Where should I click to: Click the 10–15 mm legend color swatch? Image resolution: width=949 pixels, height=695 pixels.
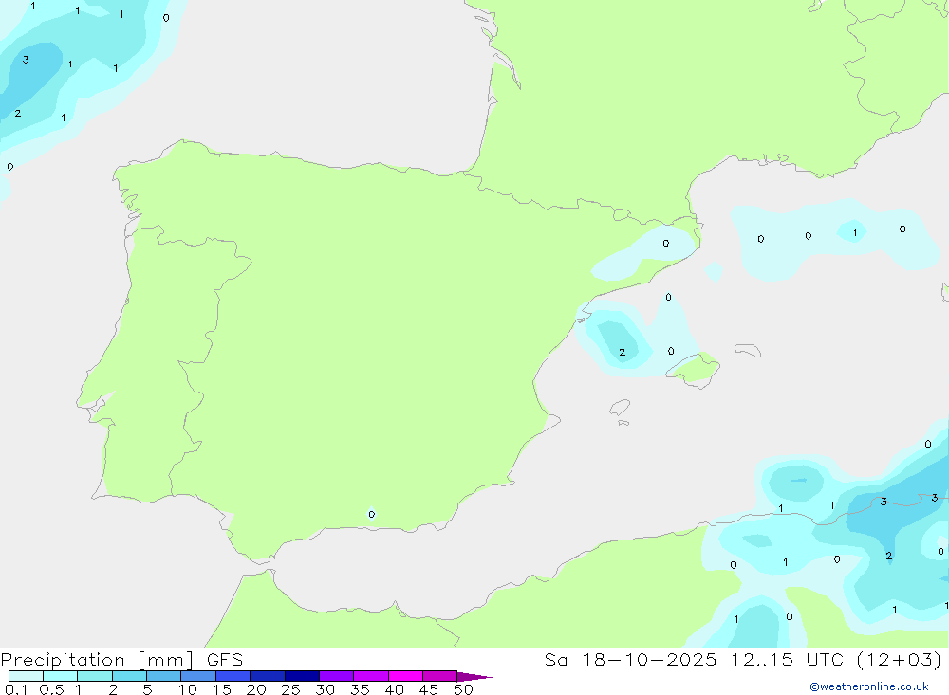tap(198, 676)
